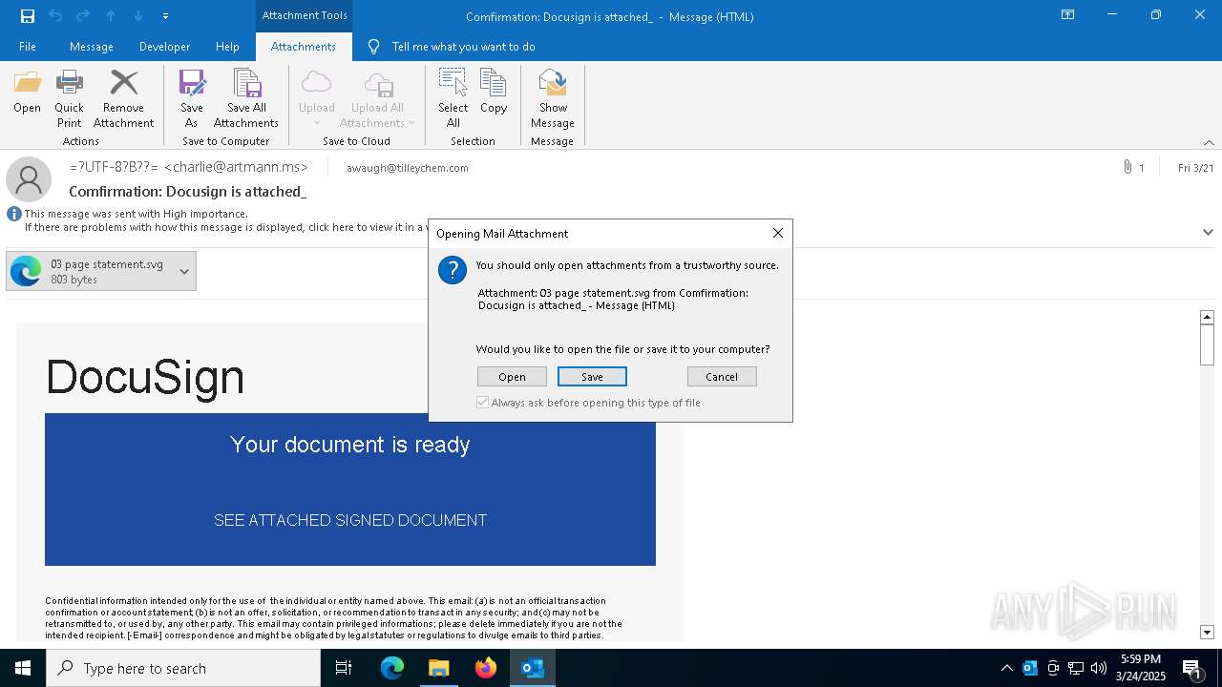Image resolution: width=1222 pixels, height=687 pixels.
Task: Click the 03 page statement.svg attachment
Action: 101,272
